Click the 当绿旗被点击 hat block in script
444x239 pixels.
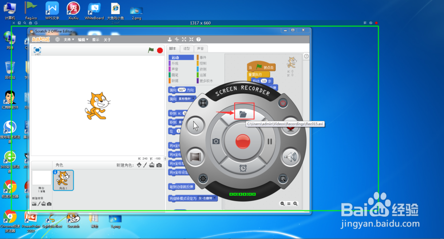click(261, 67)
